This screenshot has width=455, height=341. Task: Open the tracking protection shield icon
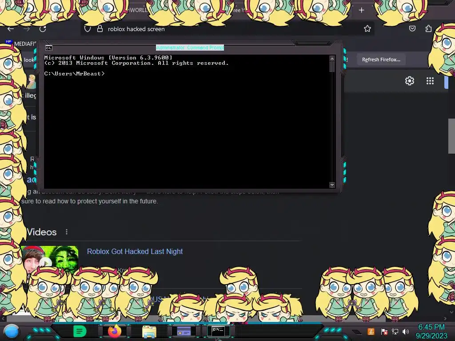coord(88,29)
